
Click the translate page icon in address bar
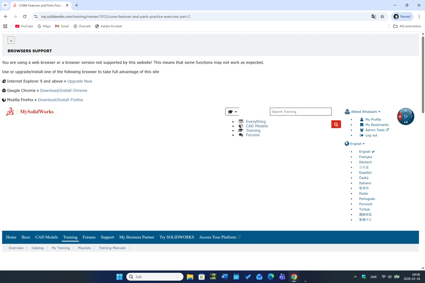pyautogui.click(x=374, y=16)
